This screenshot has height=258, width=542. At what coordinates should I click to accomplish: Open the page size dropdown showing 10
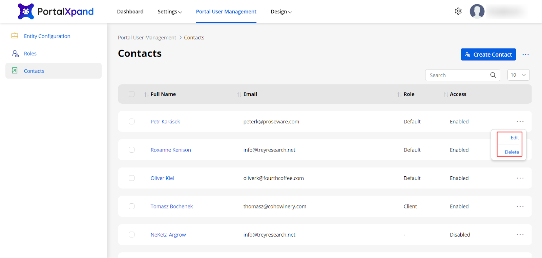coord(518,75)
